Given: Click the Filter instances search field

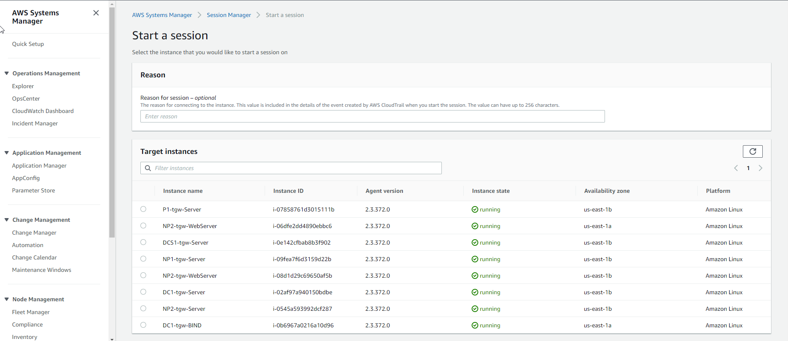Looking at the screenshot, I should pos(291,168).
